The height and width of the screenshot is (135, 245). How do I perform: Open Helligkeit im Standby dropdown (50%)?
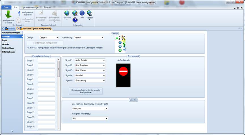(x=90, y=119)
